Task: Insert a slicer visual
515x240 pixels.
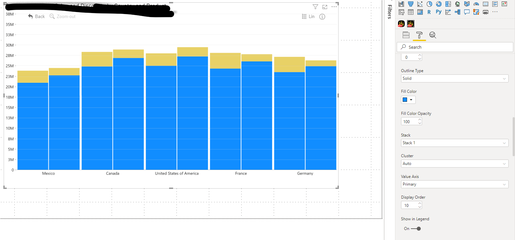Action: (401, 12)
